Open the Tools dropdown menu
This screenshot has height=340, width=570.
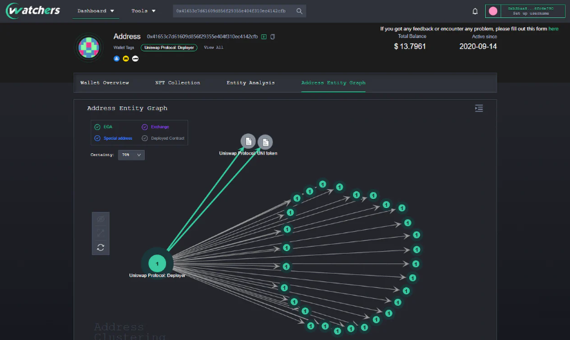tap(143, 11)
